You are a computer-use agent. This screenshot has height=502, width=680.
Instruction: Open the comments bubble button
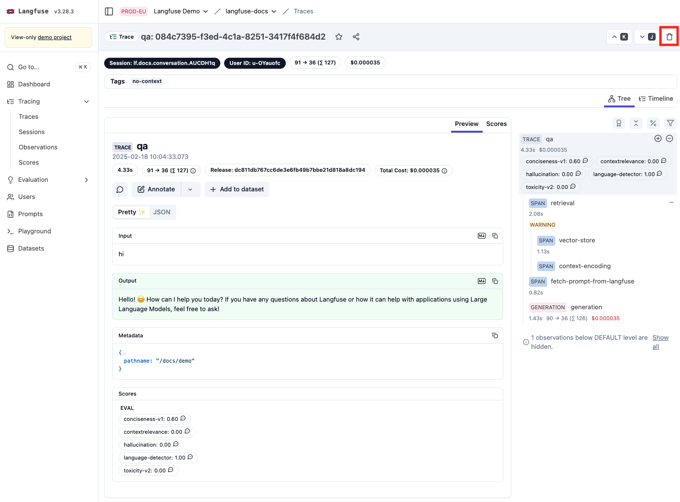[120, 189]
